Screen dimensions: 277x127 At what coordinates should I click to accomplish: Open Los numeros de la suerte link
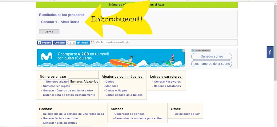point(212,64)
